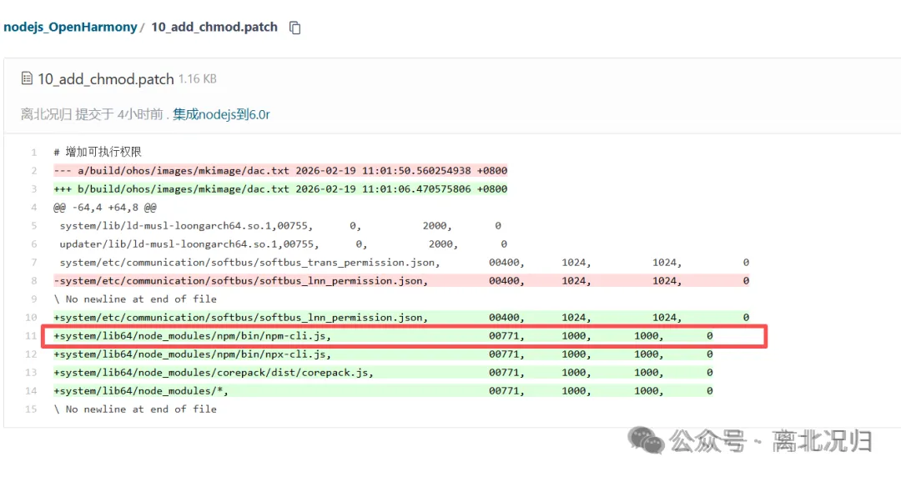901x477 pixels.
Task: Select line number 1
Action: pos(33,153)
